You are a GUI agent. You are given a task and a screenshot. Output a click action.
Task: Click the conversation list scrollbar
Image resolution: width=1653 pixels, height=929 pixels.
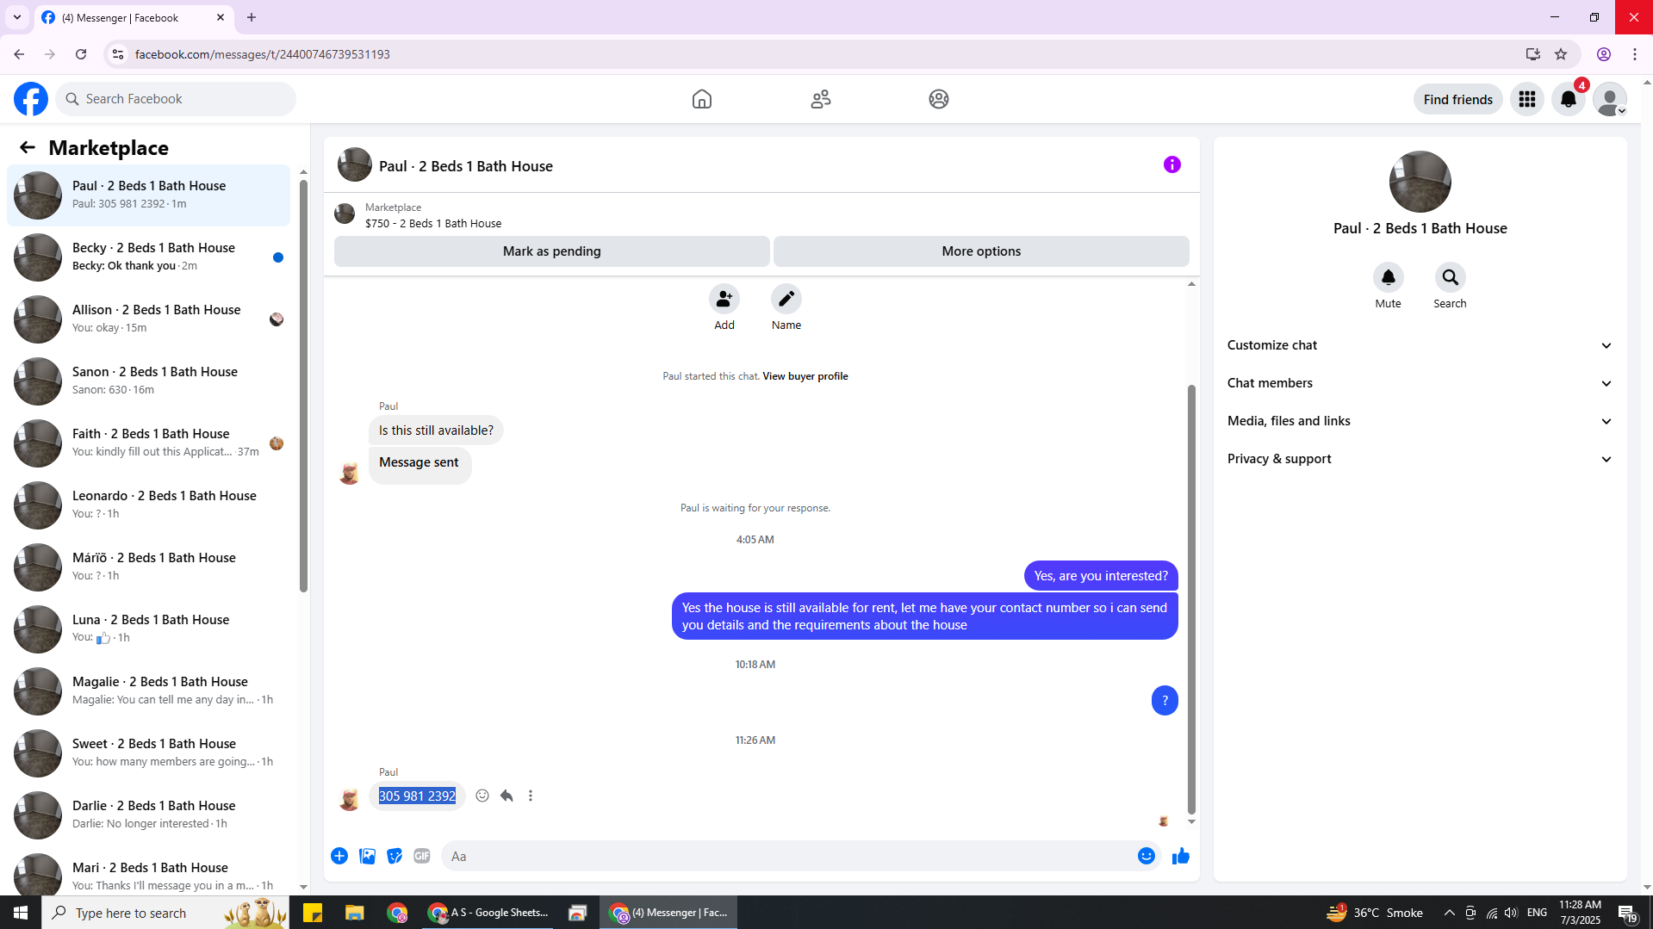[x=303, y=386]
